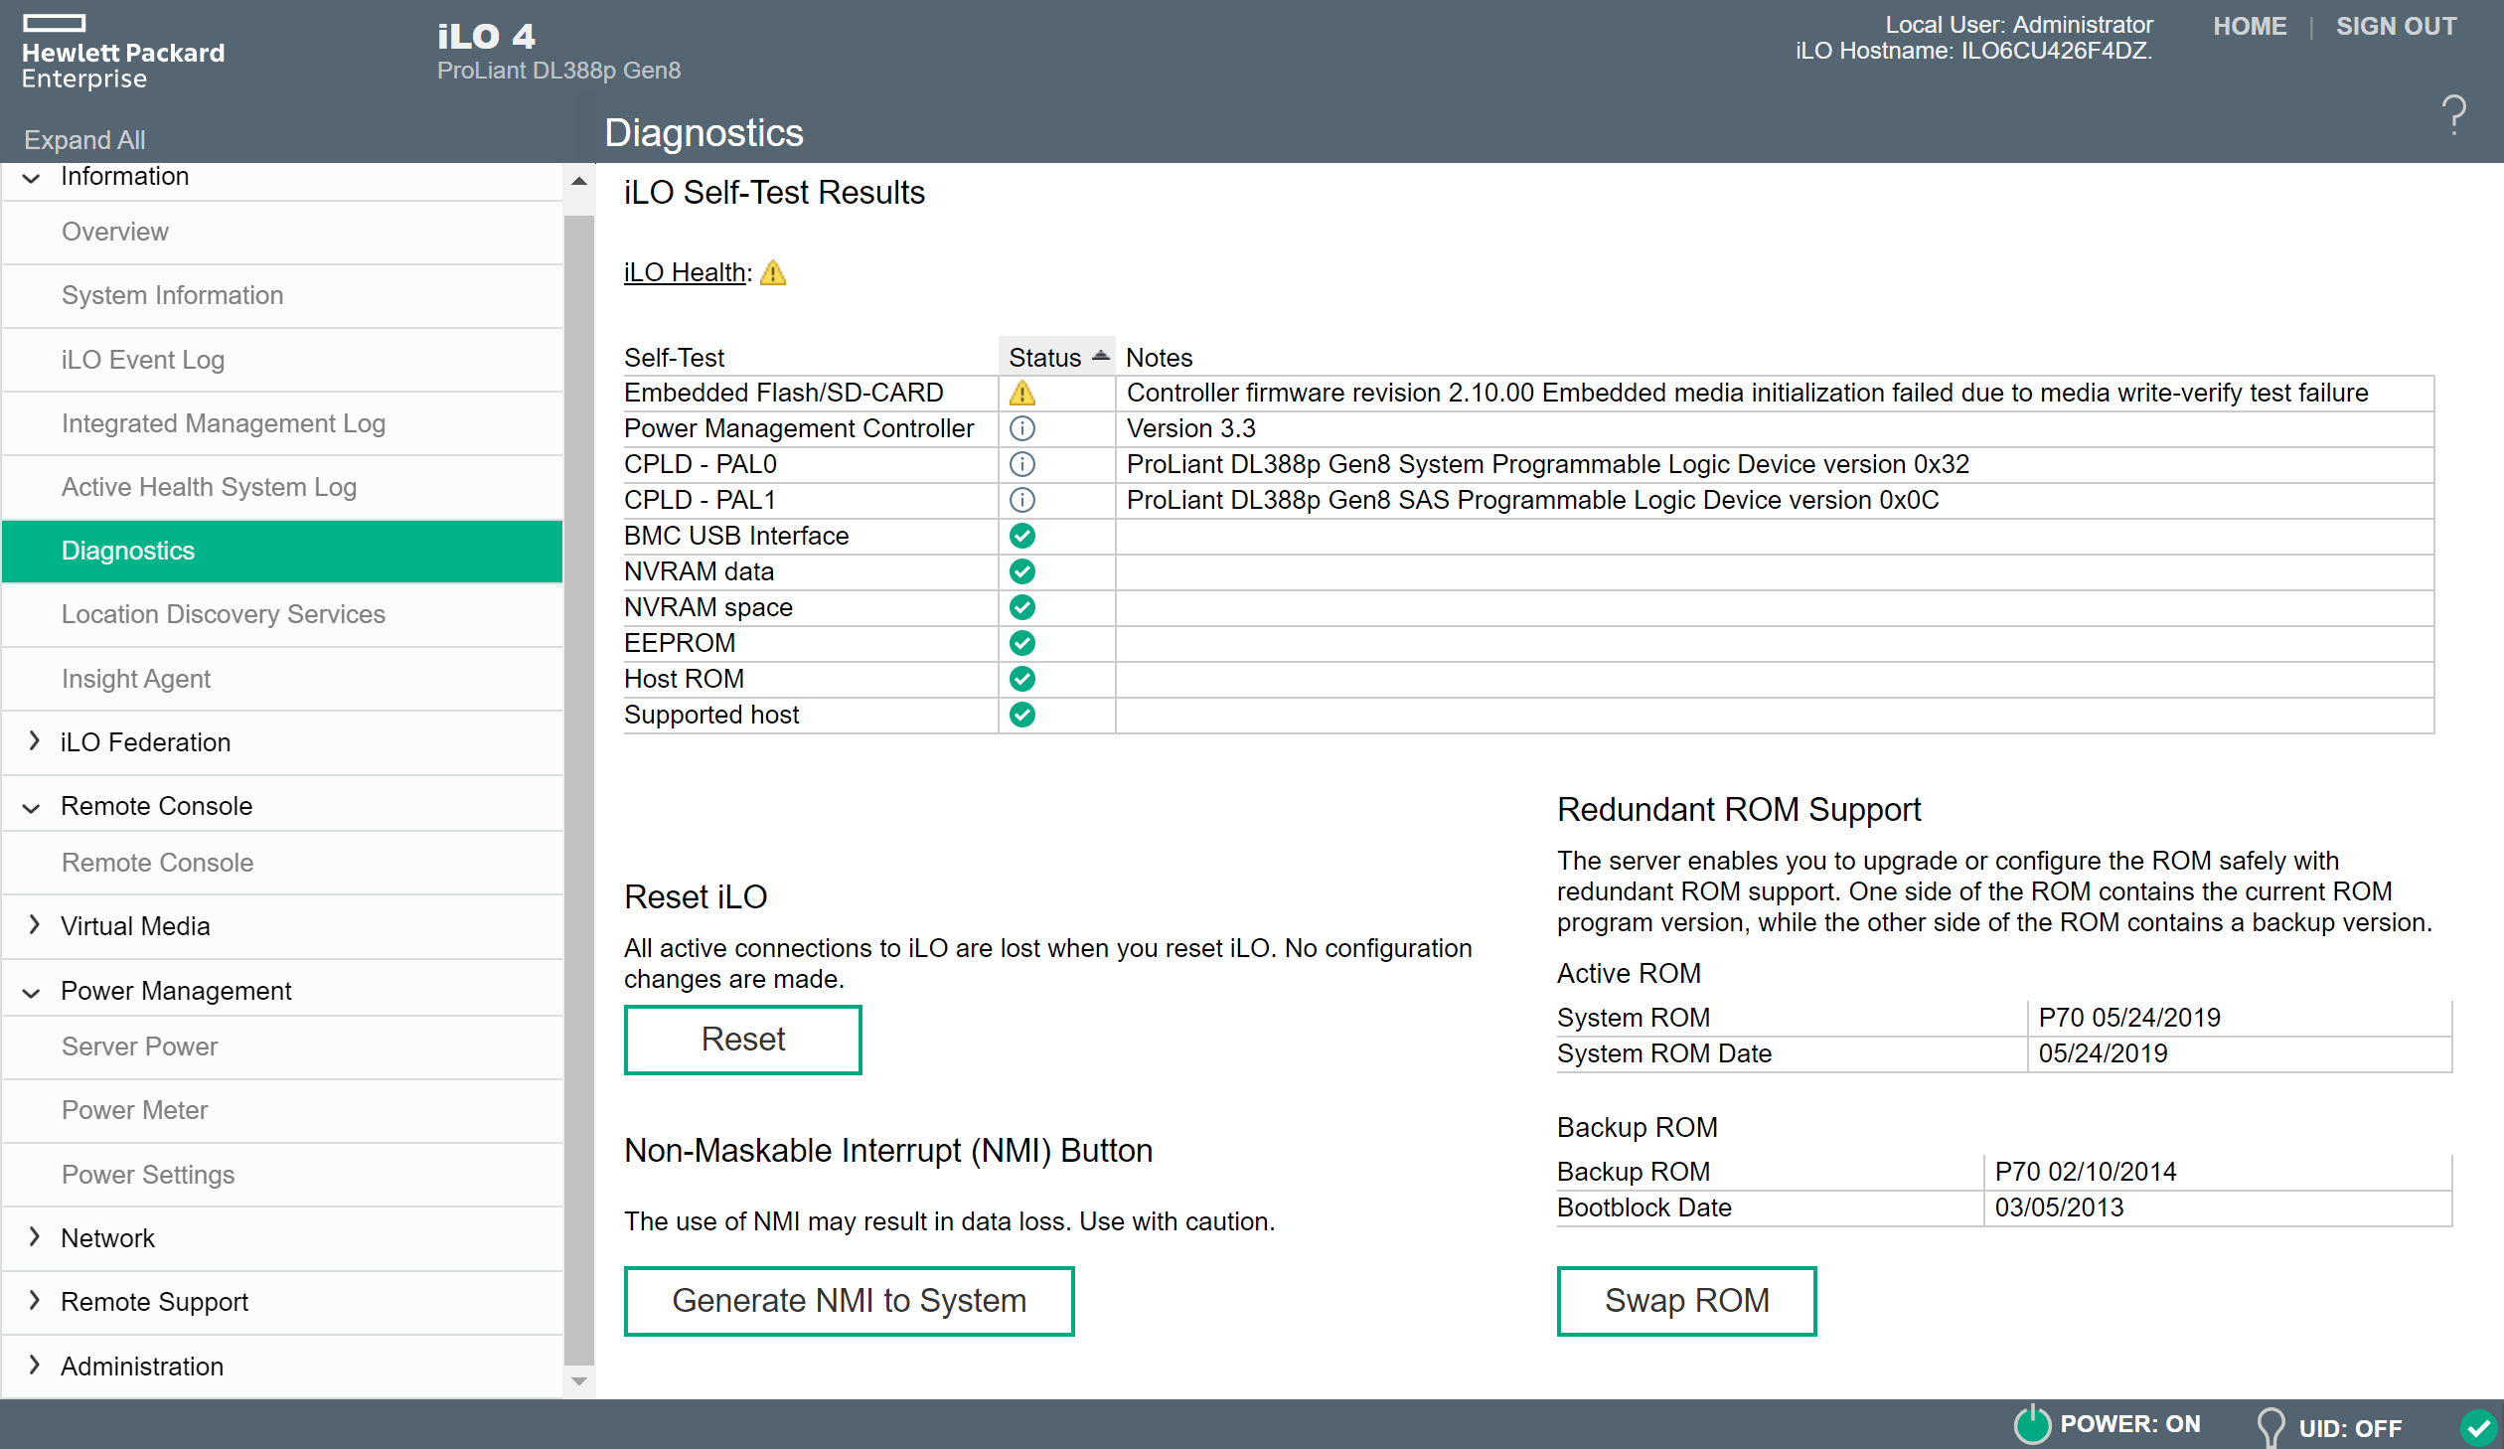Click the sidebar scrollbar down arrow

(579, 1381)
